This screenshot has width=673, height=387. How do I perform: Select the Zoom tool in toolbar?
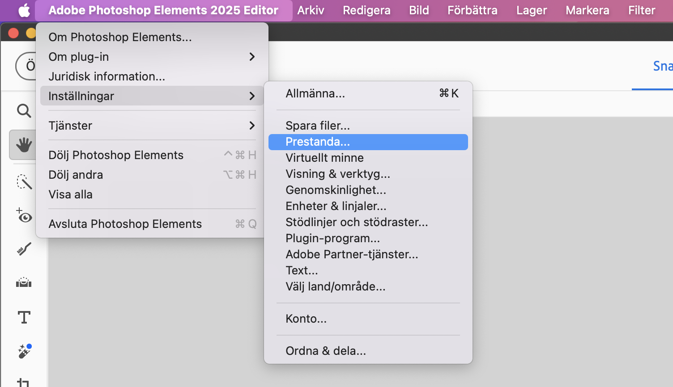pos(24,110)
